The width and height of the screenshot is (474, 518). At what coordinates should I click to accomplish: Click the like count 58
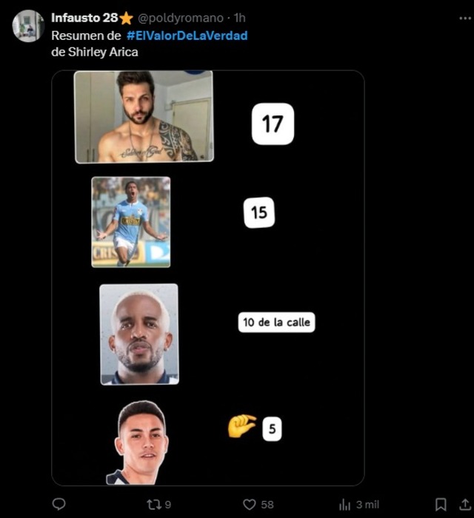267,505
